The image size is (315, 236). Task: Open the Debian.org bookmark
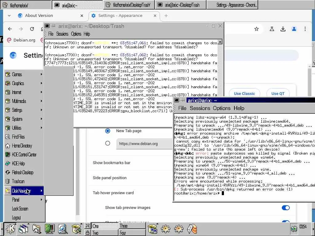click(x=21, y=40)
